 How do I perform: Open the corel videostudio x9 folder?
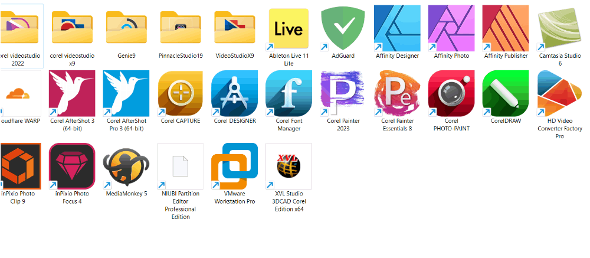72,27
